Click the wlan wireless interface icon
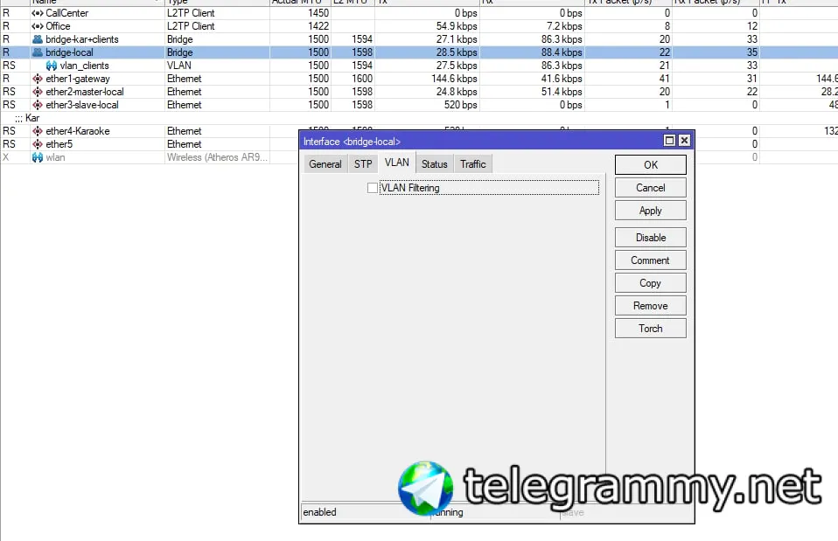The image size is (838, 541). pyautogui.click(x=38, y=157)
